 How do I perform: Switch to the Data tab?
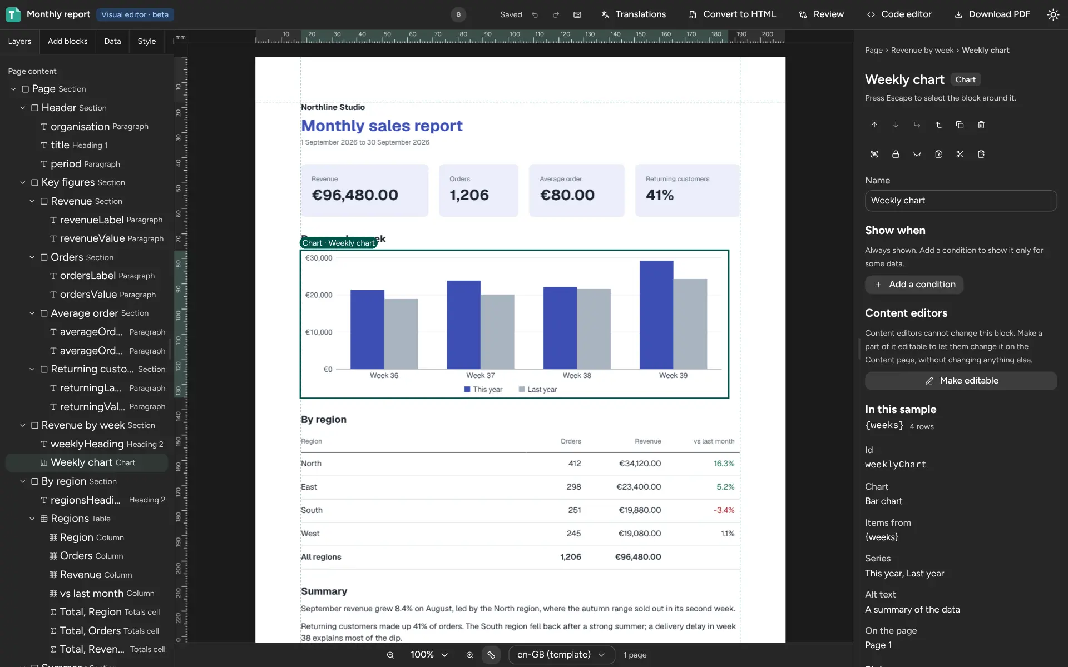click(x=112, y=41)
